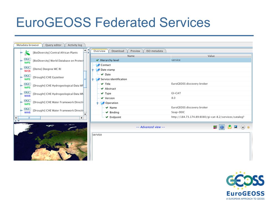
Task: Click OGC WFS icon beside CHE Gazetteer
Action: coord(27,77)
